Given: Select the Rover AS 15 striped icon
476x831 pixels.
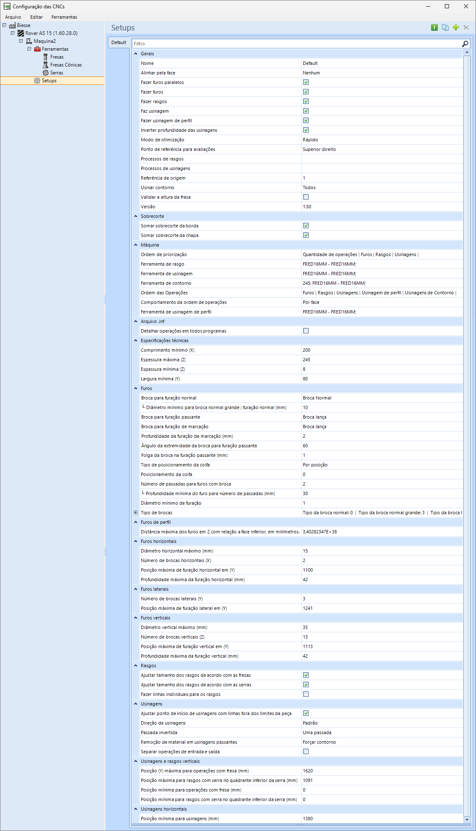Looking at the screenshot, I should (x=21, y=33).
